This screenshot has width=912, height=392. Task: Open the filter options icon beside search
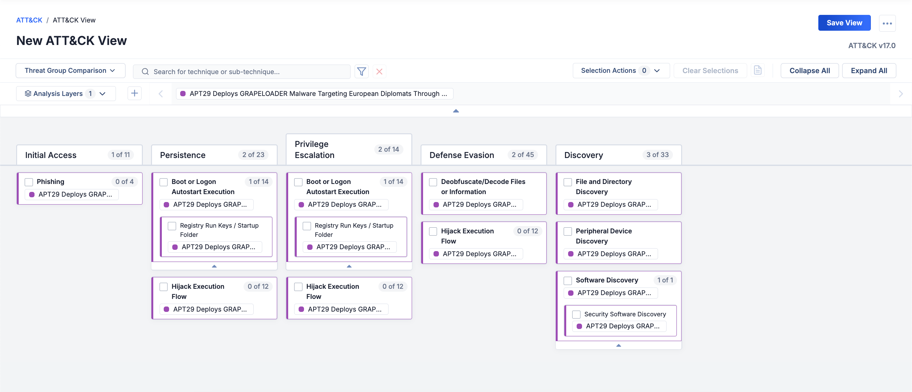pyautogui.click(x=361, y=71)
